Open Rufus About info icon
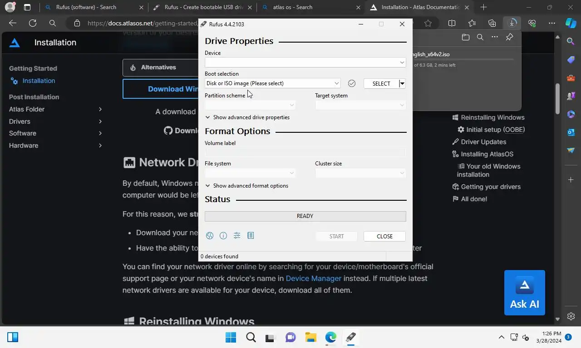The width and height of the screenshot is (581, 348). 223,236
